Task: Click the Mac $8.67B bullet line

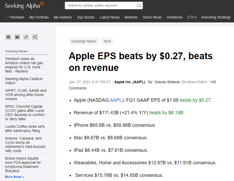Action: click(111, 138)
